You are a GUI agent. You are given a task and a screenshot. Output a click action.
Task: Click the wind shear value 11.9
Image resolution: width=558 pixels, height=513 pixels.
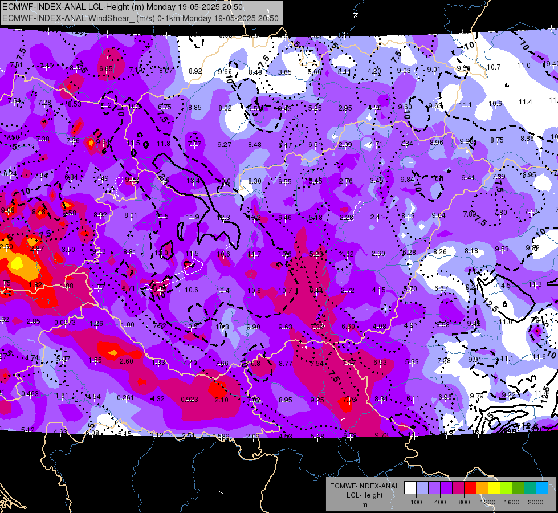[x=193, y=217]
